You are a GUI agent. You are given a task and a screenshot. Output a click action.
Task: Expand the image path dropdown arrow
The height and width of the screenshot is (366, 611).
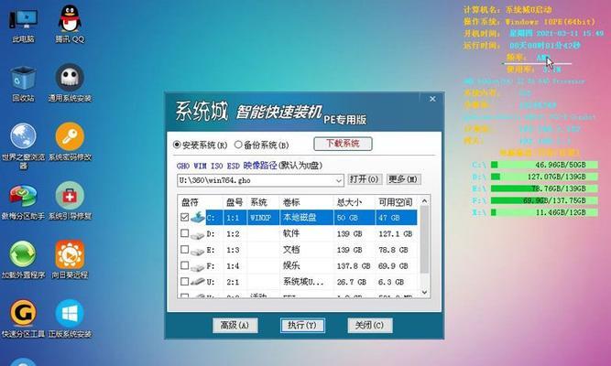pyautogui.click(x=338, y=180)
